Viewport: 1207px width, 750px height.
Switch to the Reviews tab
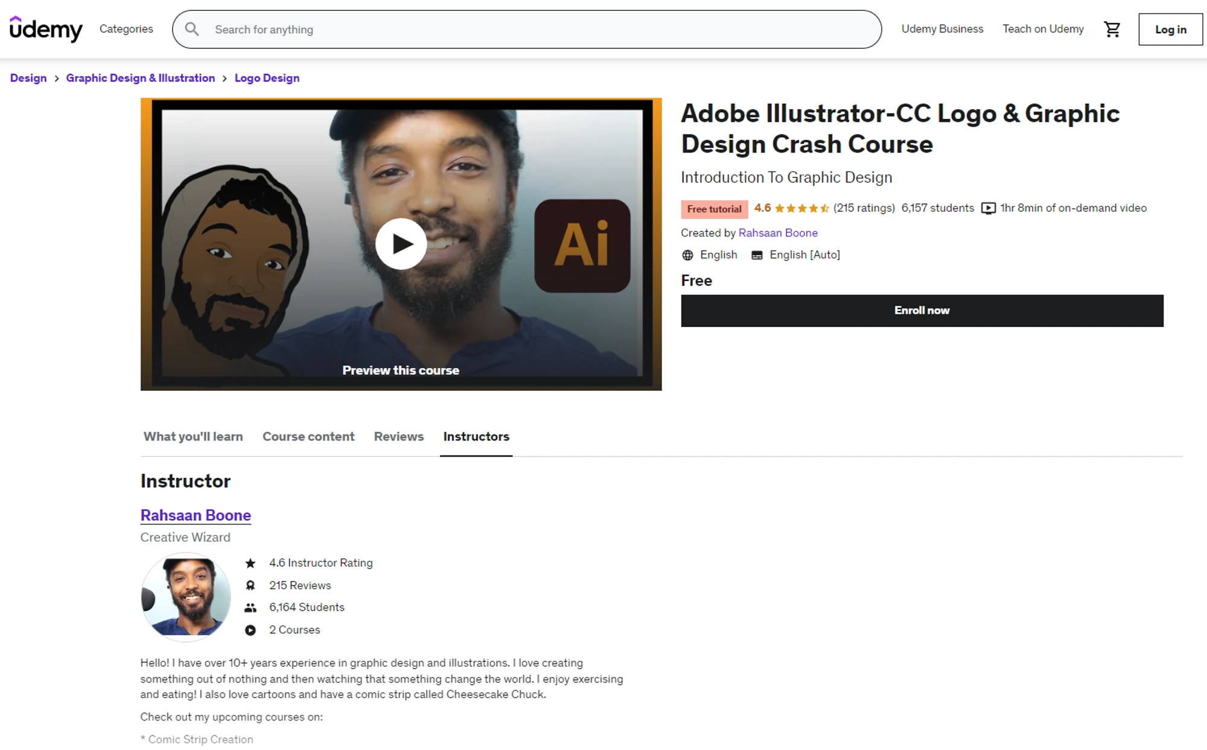(398, 436)
